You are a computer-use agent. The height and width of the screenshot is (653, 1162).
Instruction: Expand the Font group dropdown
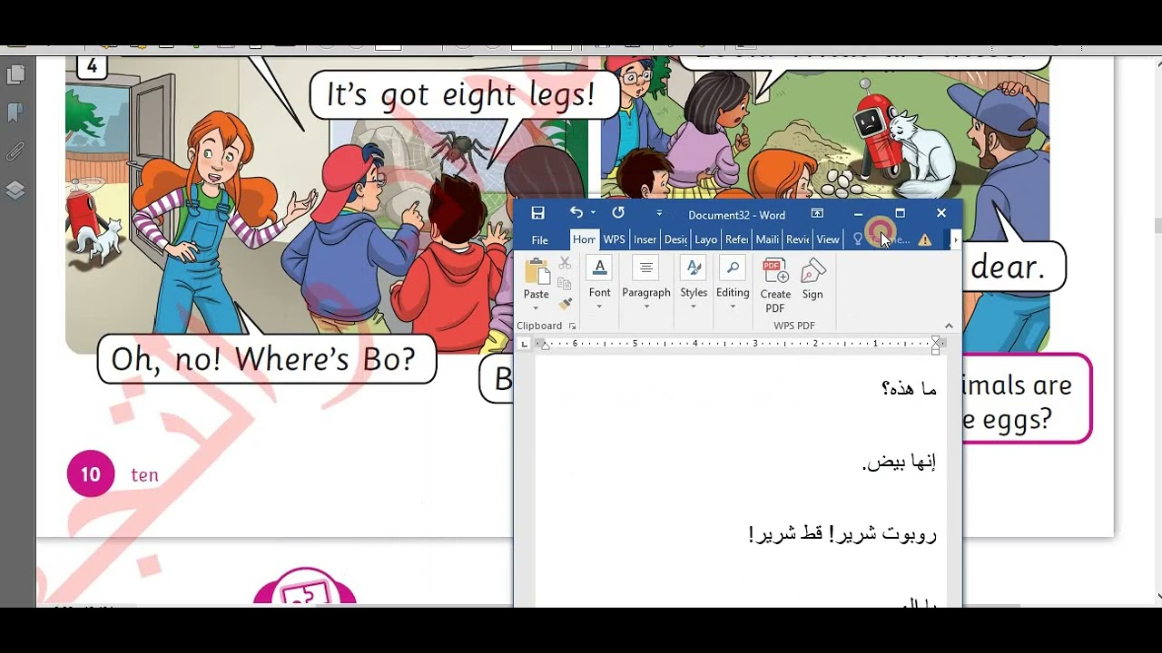tap(599, 284)
